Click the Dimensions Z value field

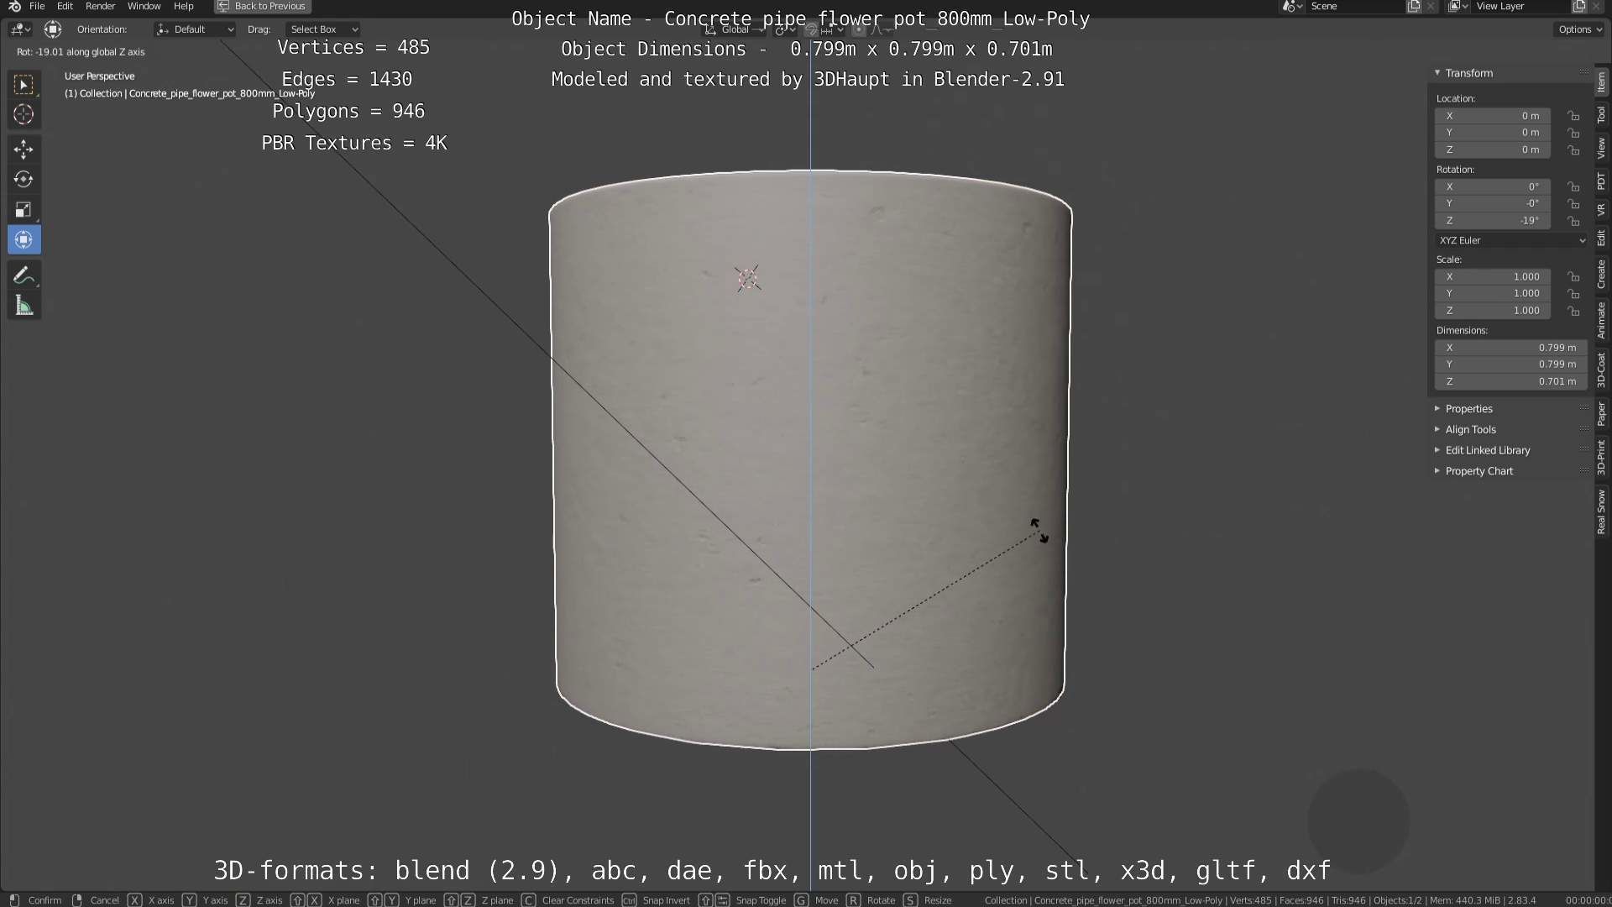(1510, 381)
